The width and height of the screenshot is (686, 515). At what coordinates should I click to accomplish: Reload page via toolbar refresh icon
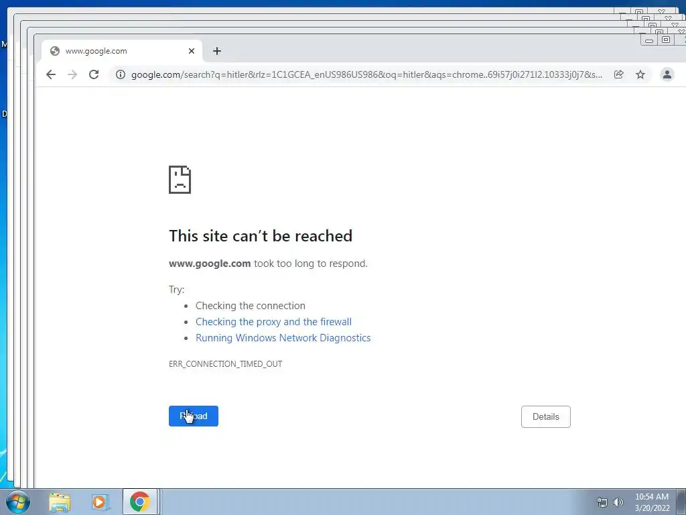(x=94, y=74)
